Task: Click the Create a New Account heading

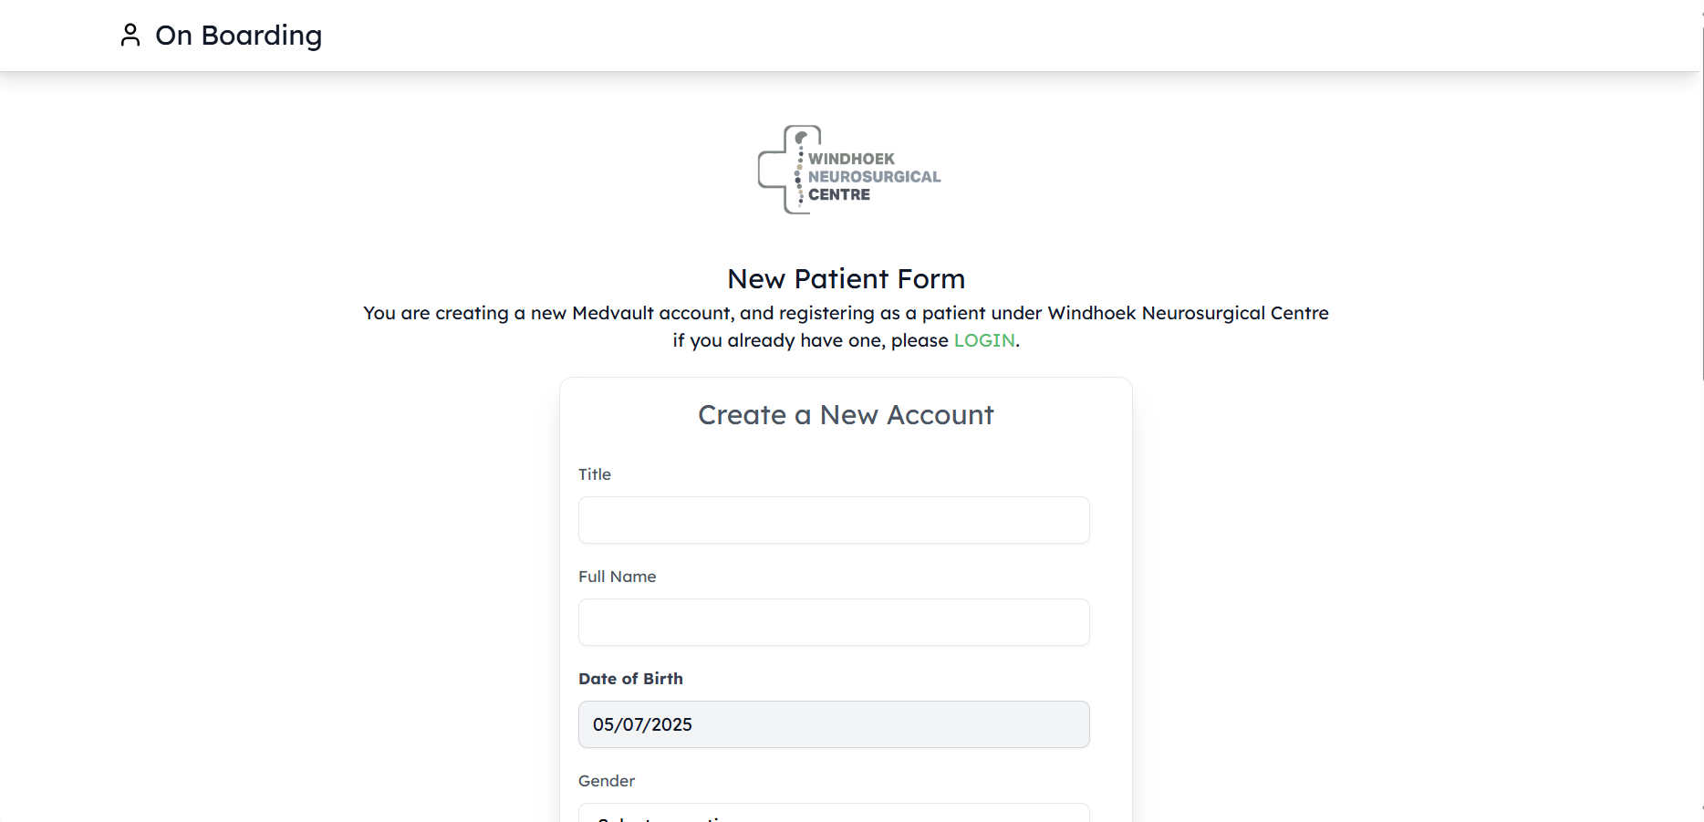Action: tap(846, 415)
